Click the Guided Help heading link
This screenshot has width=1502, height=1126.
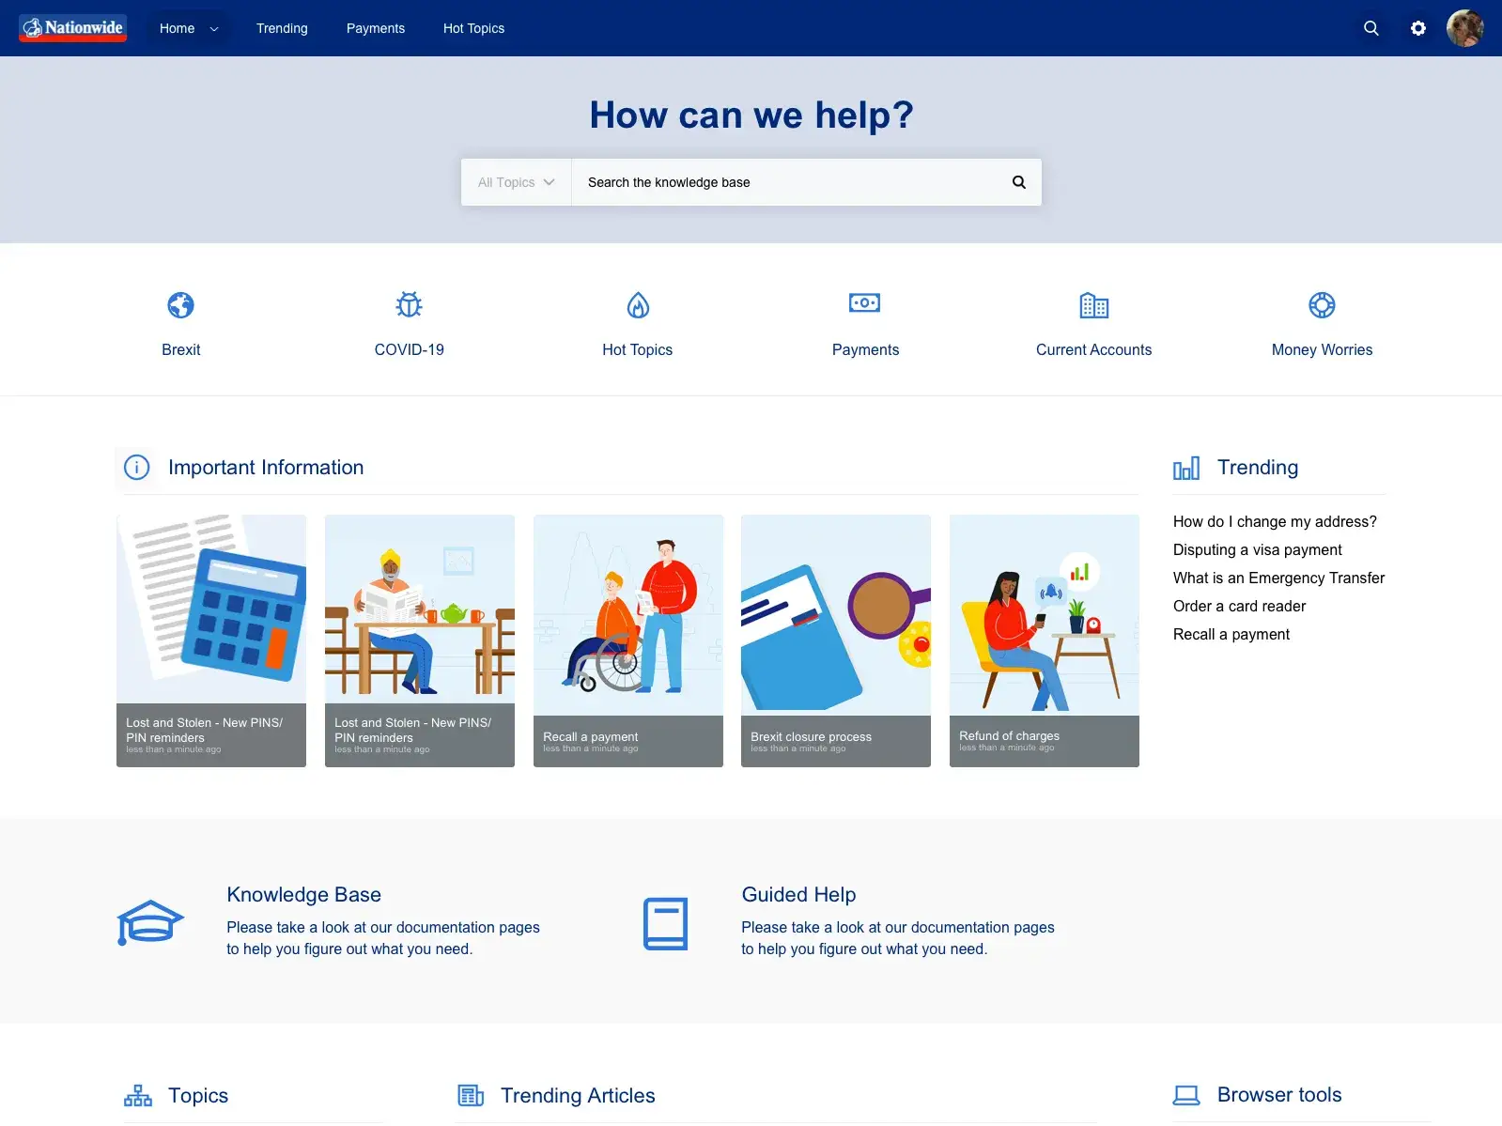click(x=798, y=894)
